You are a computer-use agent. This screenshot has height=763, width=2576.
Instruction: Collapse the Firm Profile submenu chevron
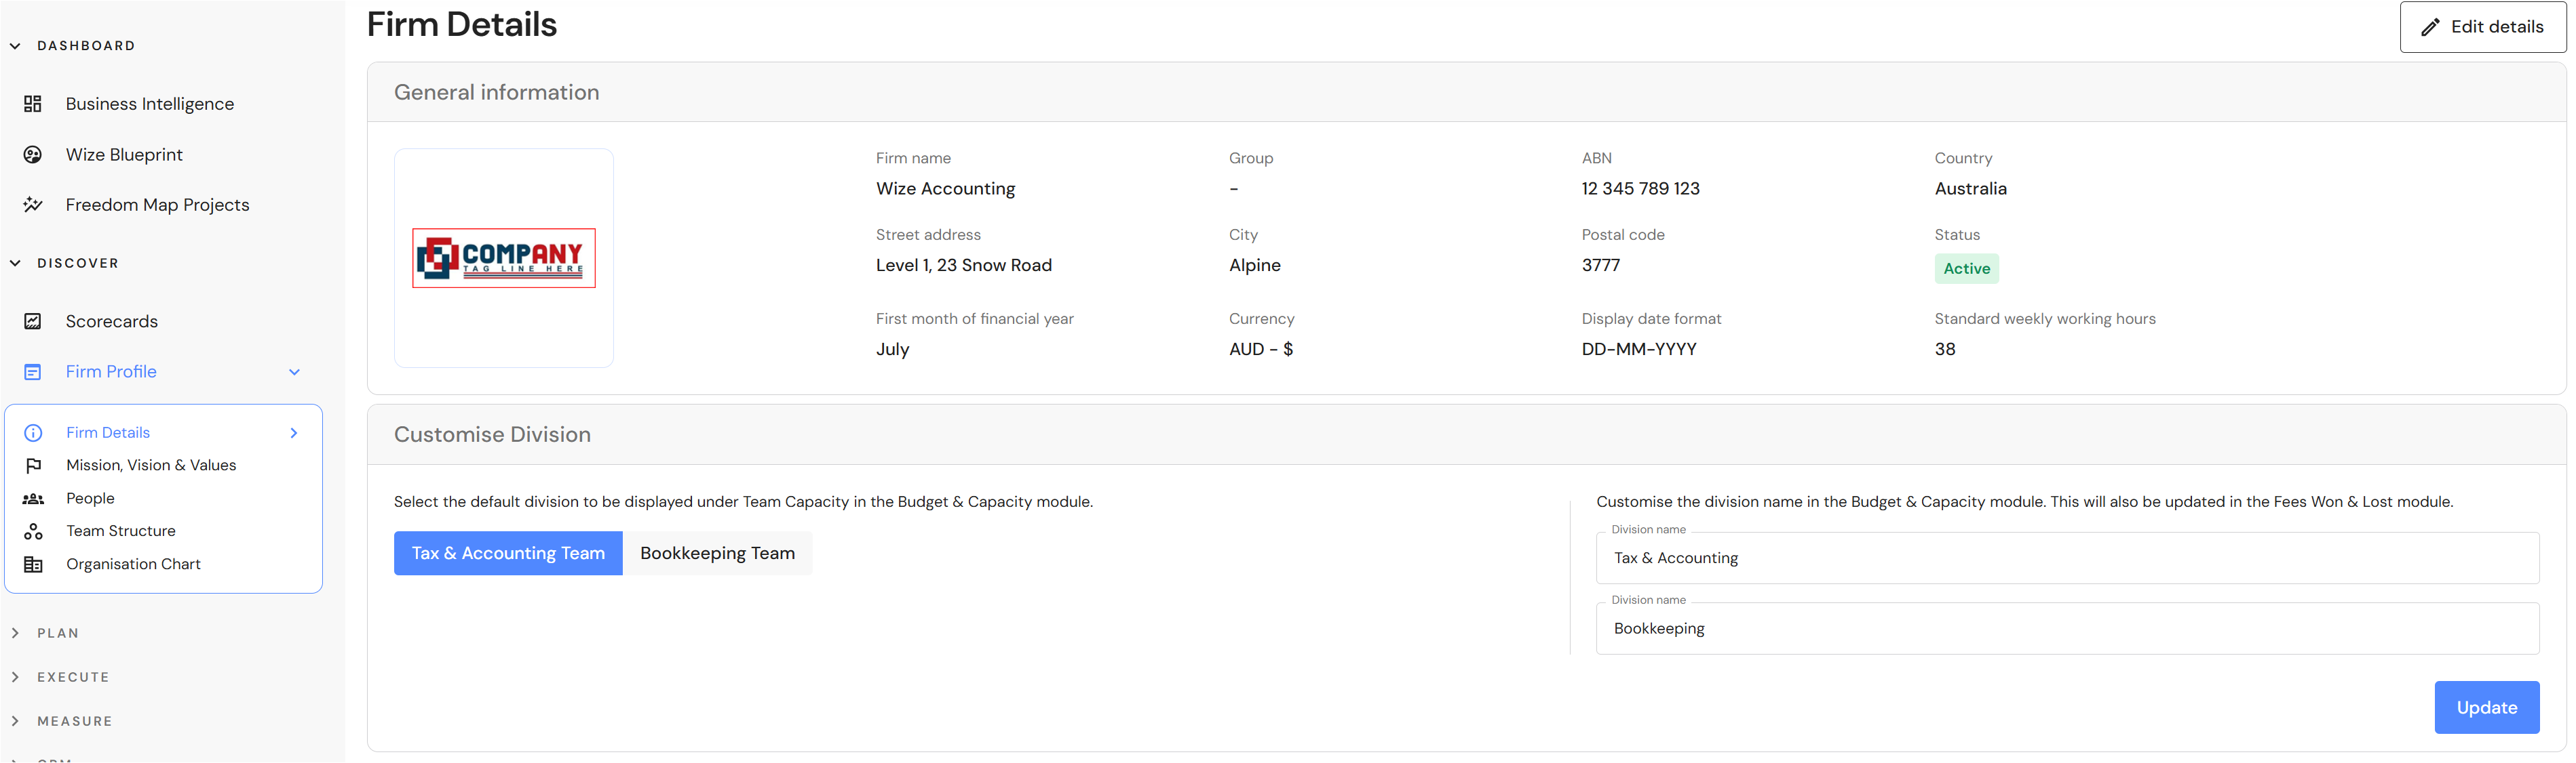click(294, 371)
